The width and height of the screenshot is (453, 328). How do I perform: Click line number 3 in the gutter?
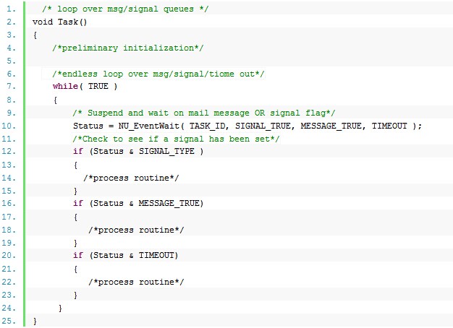pyautogui.click(x=11, y=35)
